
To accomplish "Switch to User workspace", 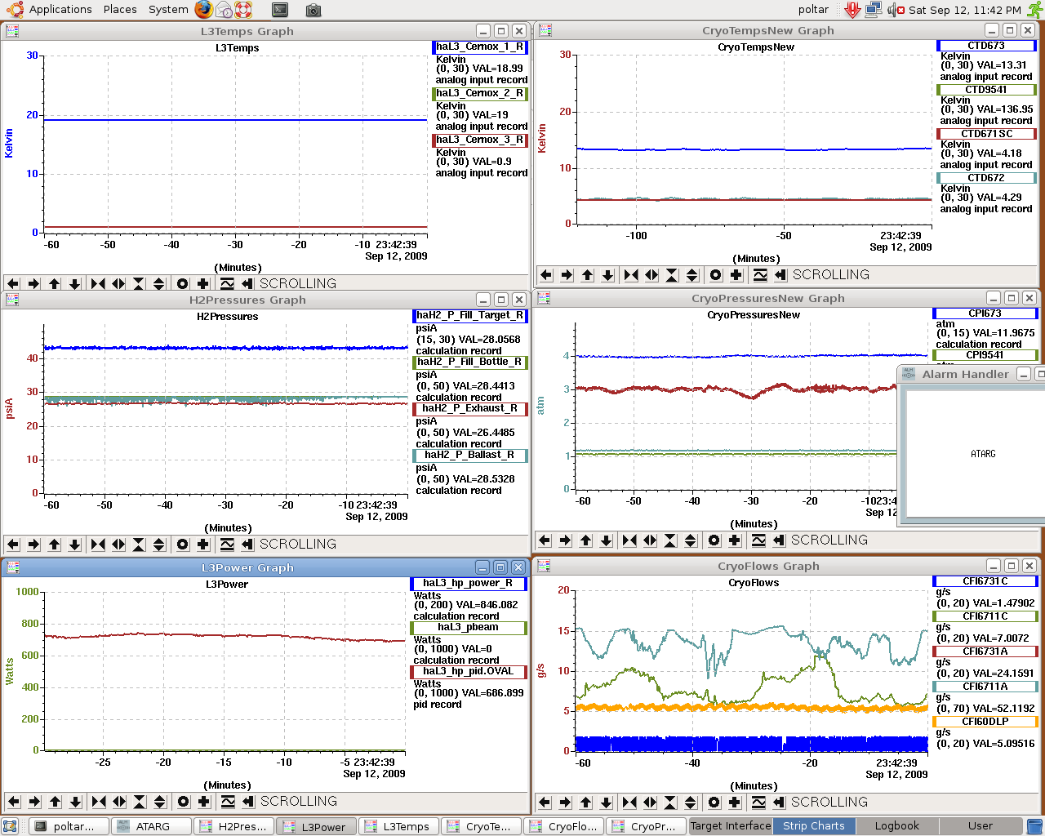I will (981, 826).
